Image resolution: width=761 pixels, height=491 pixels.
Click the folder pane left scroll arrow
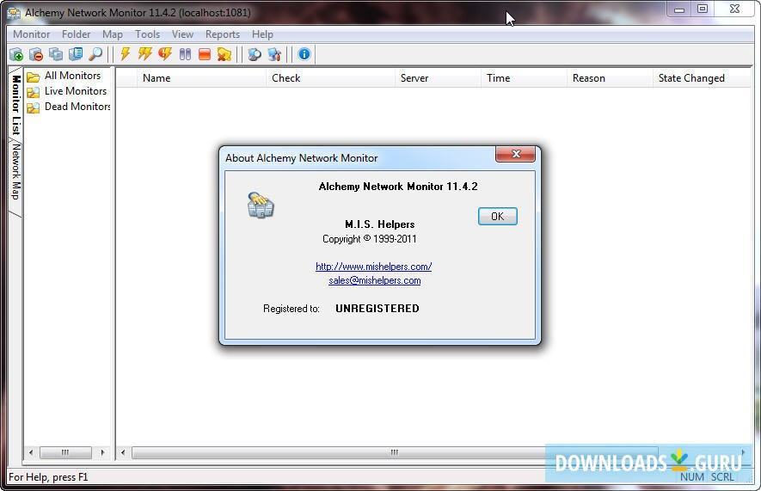31,452
